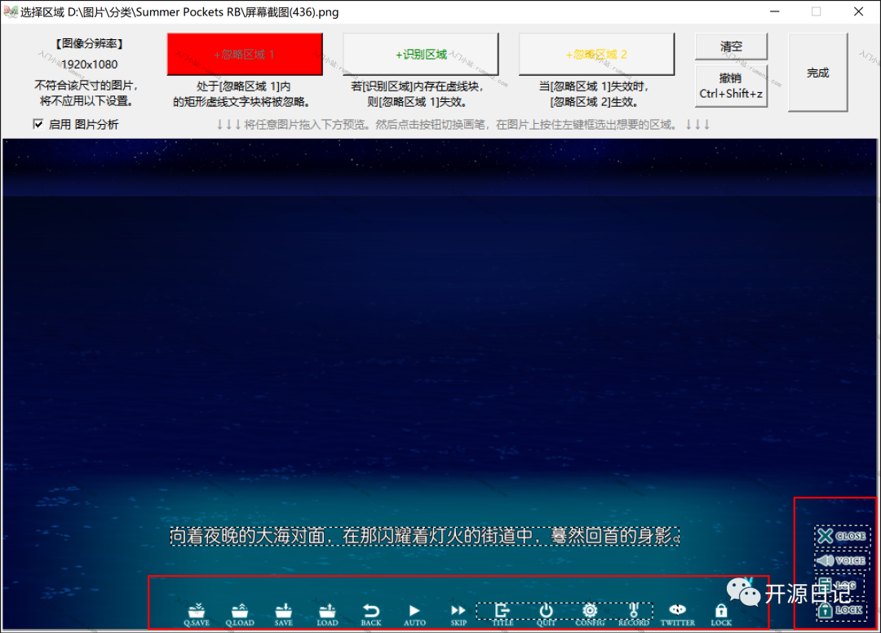This screenshot has height=633, width=881.
Task: Click the QUIT power icon
Action: pyautogui.click(x=546, y=612)
